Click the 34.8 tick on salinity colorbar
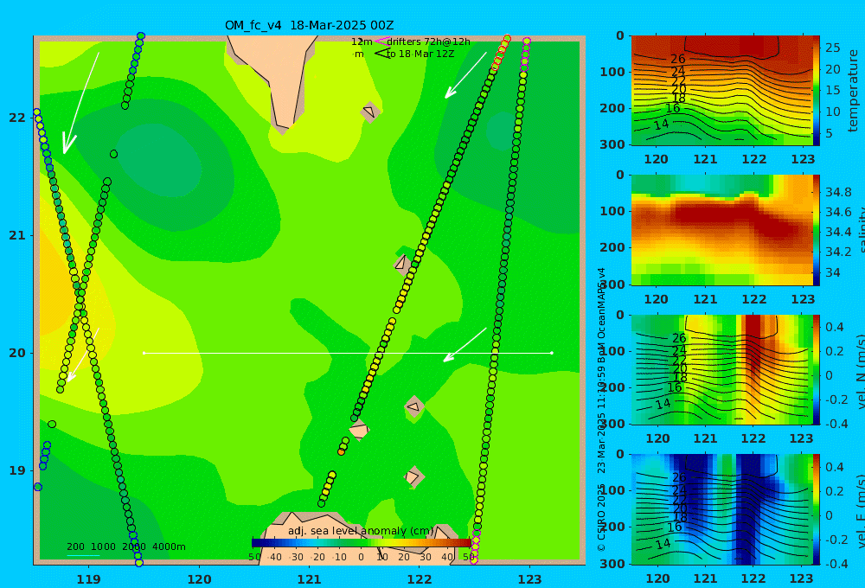 (838, 192)
